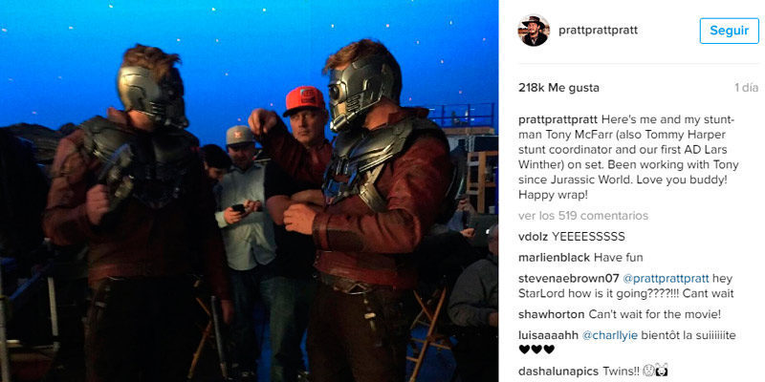Image resolution: width=765 pixels, height=382 pixels.
Task: Open commenter marlienblack profile
Action: coord(554,258)
